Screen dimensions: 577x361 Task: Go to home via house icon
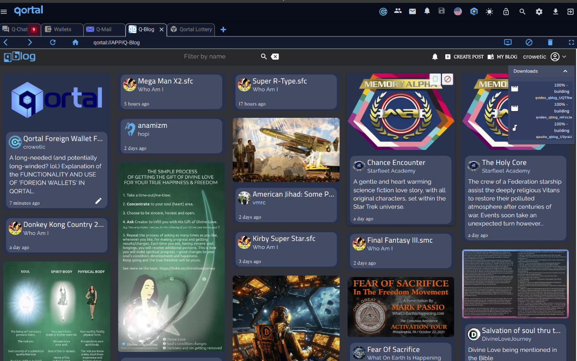(x=75, y=42)
